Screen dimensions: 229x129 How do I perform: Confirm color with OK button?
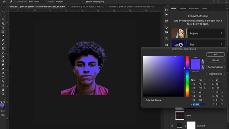click(x=215, y=54)
